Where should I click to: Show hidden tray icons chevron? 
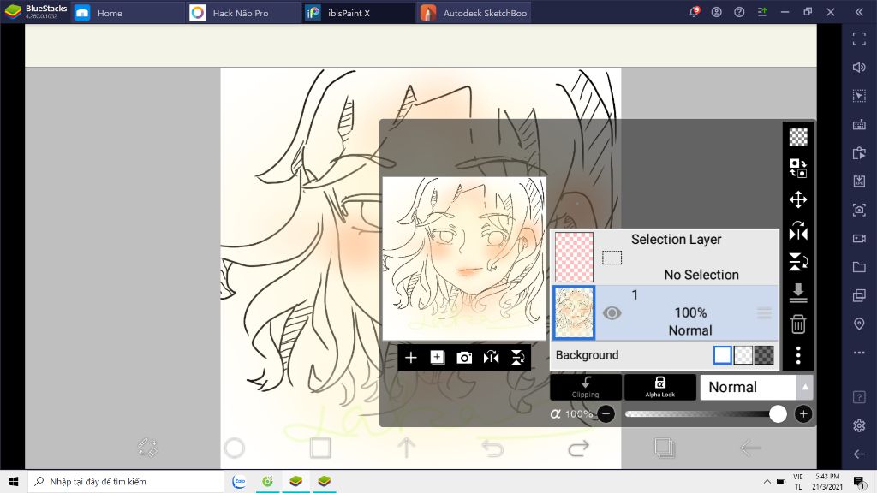[767, 482]
